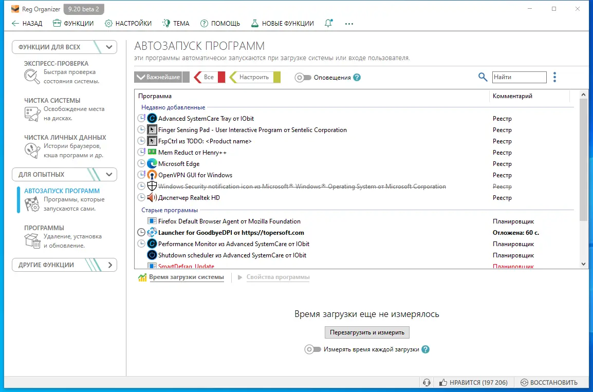
Task: Click the Чистка личных данных sidebar icon
Action: [x=32, y=151]
